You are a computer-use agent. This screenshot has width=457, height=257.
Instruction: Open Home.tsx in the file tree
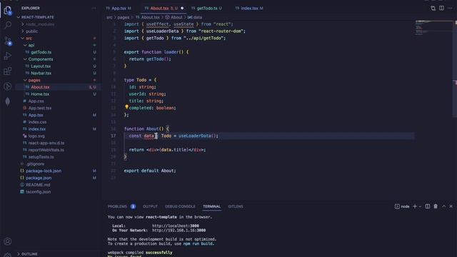click(x=40, y=94)
